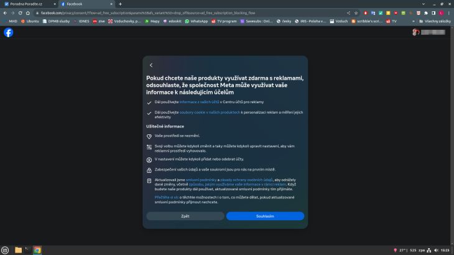Open the 'soubory cookie v našich produktech' link
454x255 pixels.
coord(210,113)
